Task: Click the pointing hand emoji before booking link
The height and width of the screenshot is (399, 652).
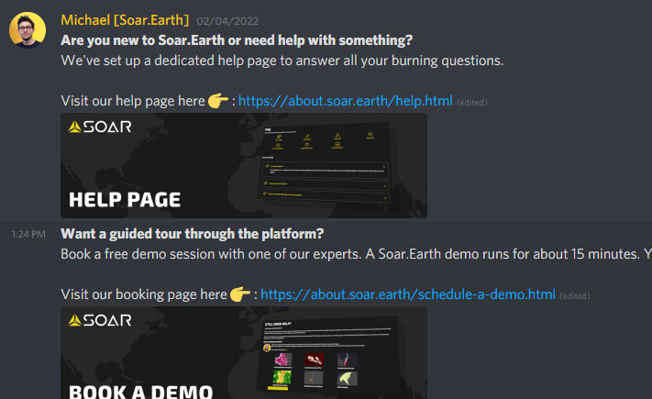Action: click(x=240, y=294)
